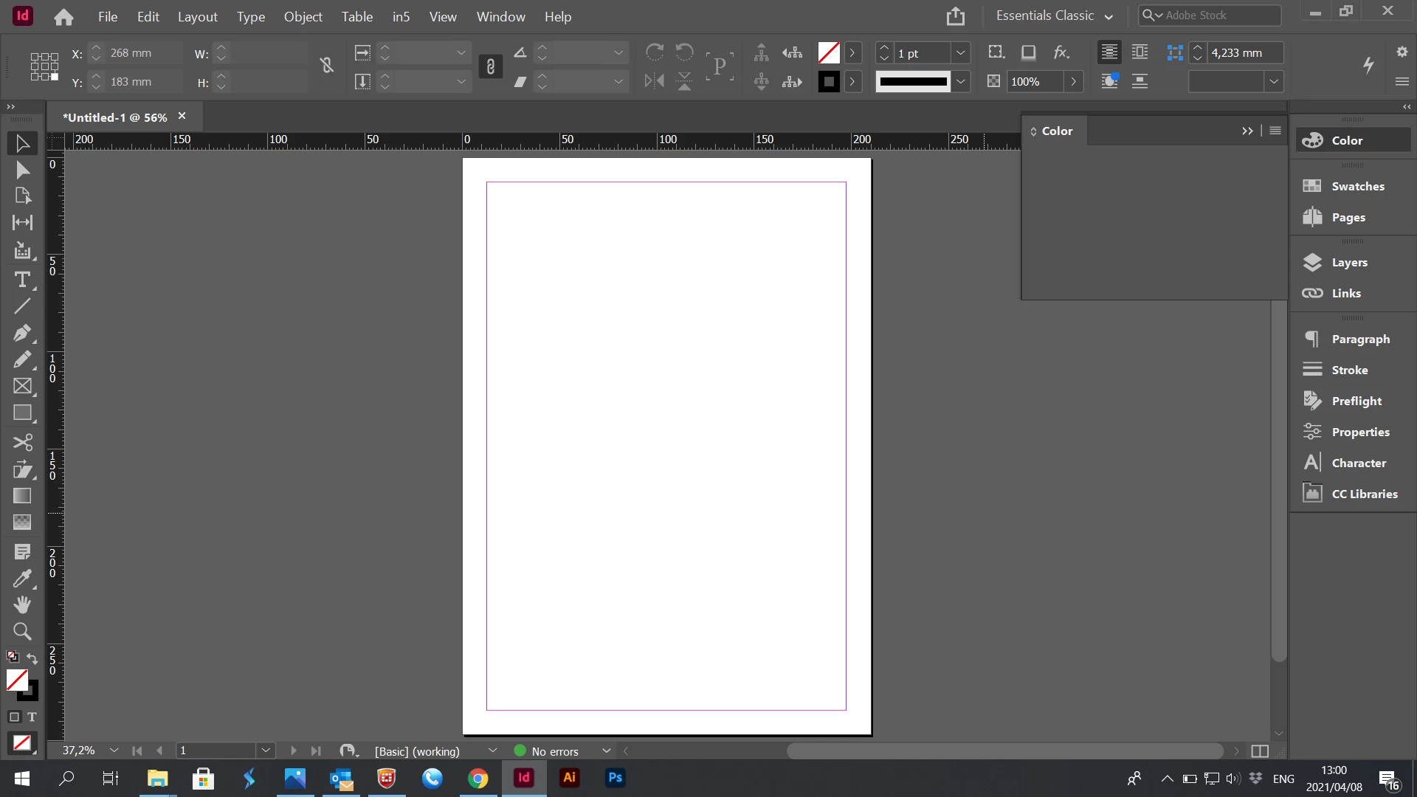Toggle constrain proportions for scaling chain icon

490,67
